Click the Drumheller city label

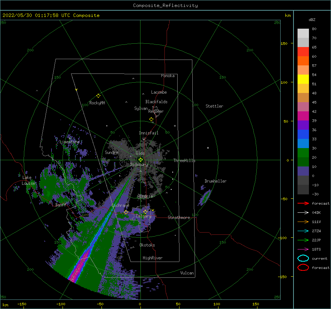pyautogui.click(x=216, y=181)
